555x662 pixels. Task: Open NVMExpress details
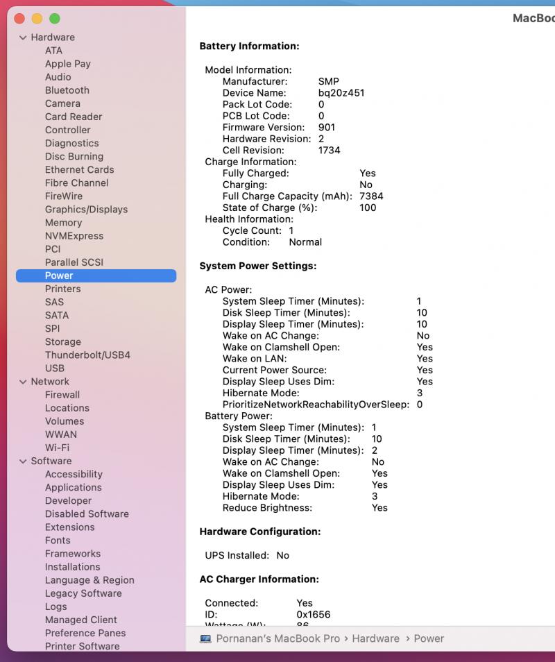coord(74,235)
